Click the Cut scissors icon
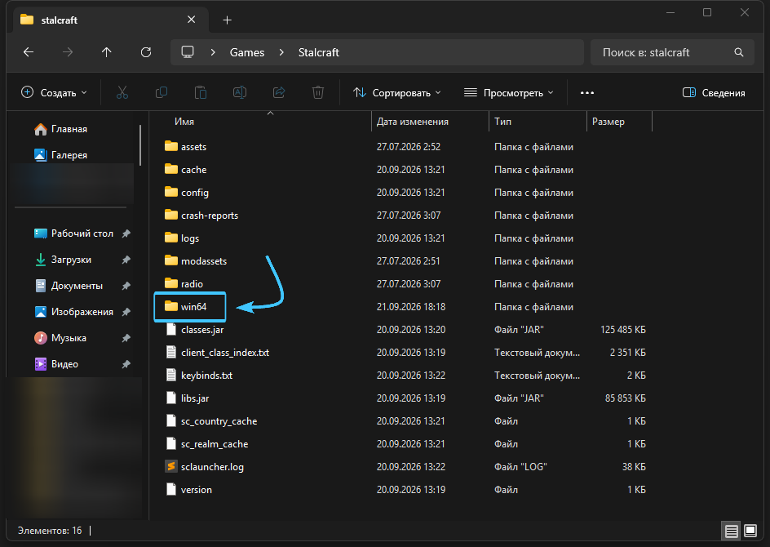The width and height of the screenshot is (770, 547). (122, 92)
